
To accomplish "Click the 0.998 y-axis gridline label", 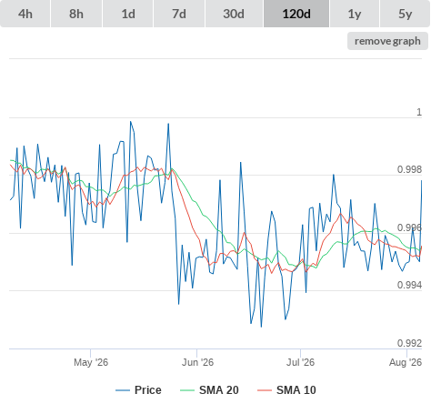I will [409, 169].
